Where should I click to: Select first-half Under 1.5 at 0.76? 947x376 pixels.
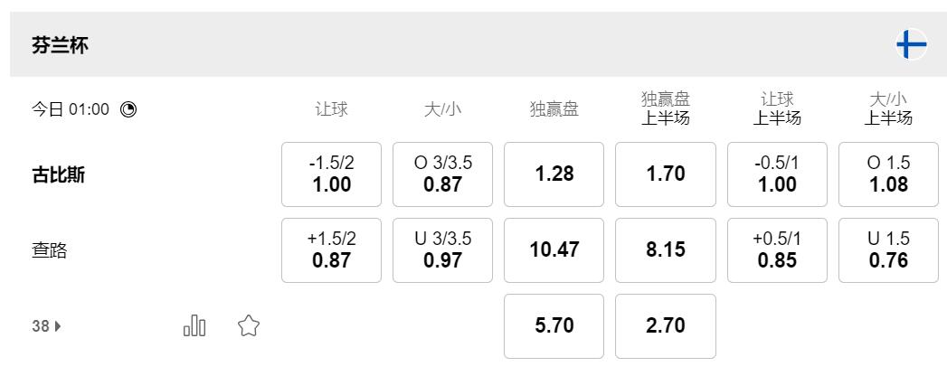tap(888, 250)
